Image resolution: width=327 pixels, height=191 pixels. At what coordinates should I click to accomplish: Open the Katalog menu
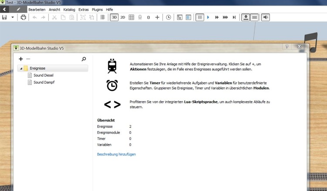coord(69,9)
